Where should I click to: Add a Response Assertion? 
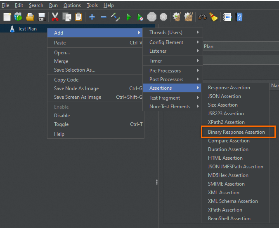pos(235,88)
